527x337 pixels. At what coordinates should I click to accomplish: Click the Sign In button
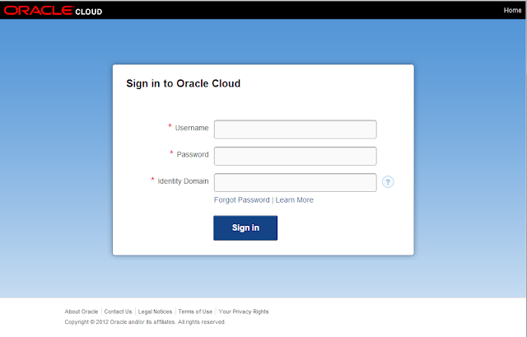[x=245, y=228]
